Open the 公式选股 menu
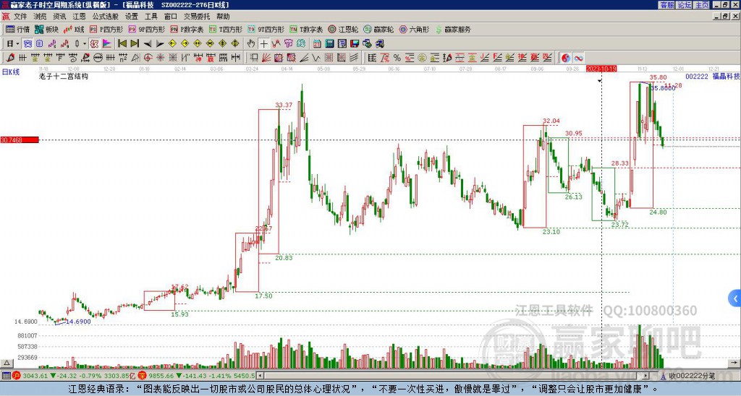The height and width of the screenshot is (396, 741). point(104,16)
